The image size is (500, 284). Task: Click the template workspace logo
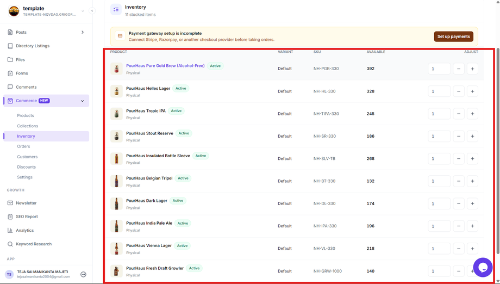pyautogui.click(x=14, y=11)
